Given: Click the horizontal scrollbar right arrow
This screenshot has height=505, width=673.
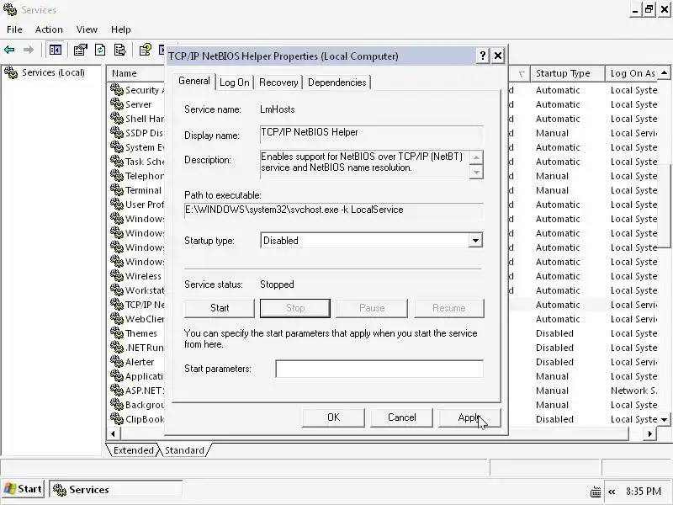Looking at the screenshot, I should click(649, 433).
